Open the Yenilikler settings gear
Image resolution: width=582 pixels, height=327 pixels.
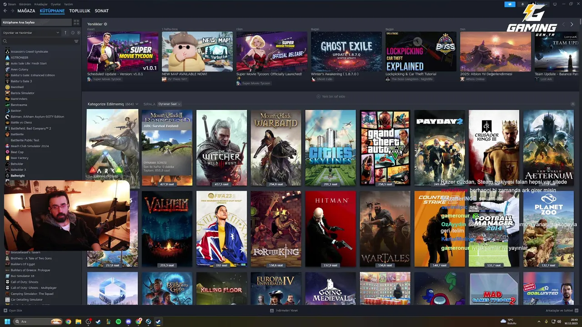tap(105, 24)
